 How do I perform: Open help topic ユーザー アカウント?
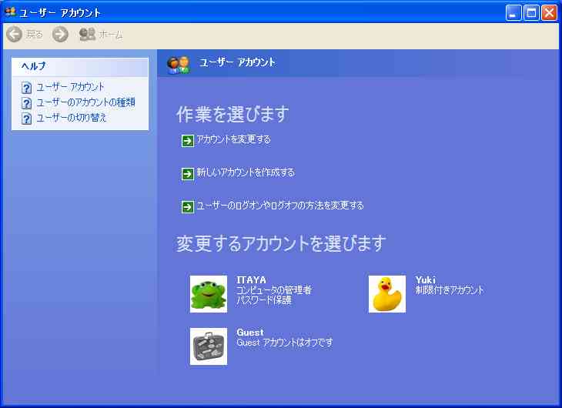[70, 87]
